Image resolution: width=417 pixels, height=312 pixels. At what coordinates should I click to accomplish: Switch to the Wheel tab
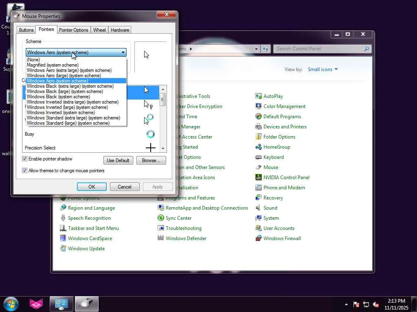99,30
